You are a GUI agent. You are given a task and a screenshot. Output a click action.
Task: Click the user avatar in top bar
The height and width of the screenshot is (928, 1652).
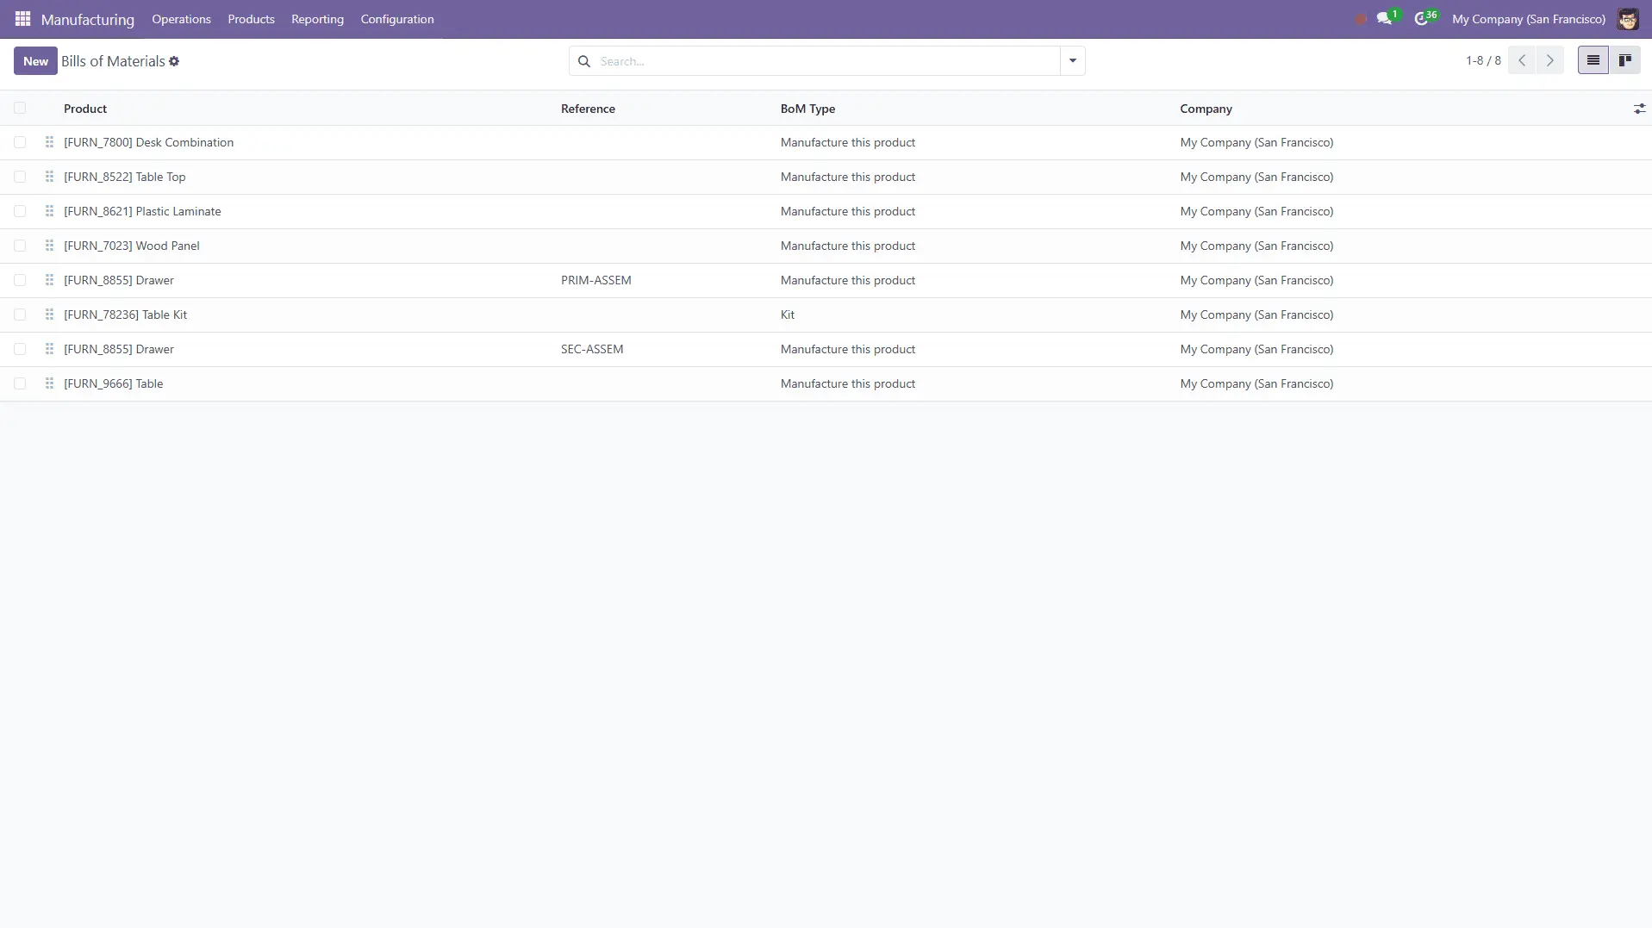tap(1627, 19)
